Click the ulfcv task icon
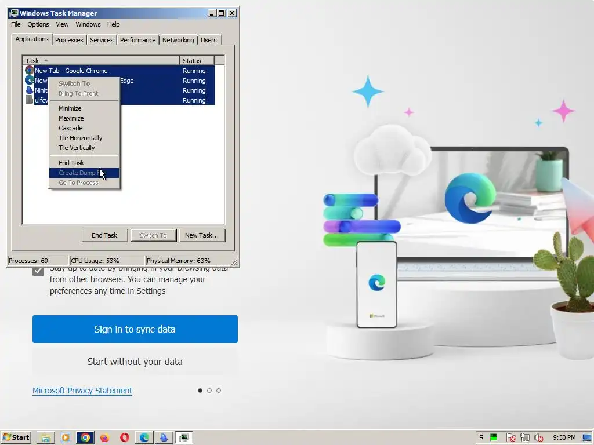This screenshot has height=445, width=594. coord(29,100)
